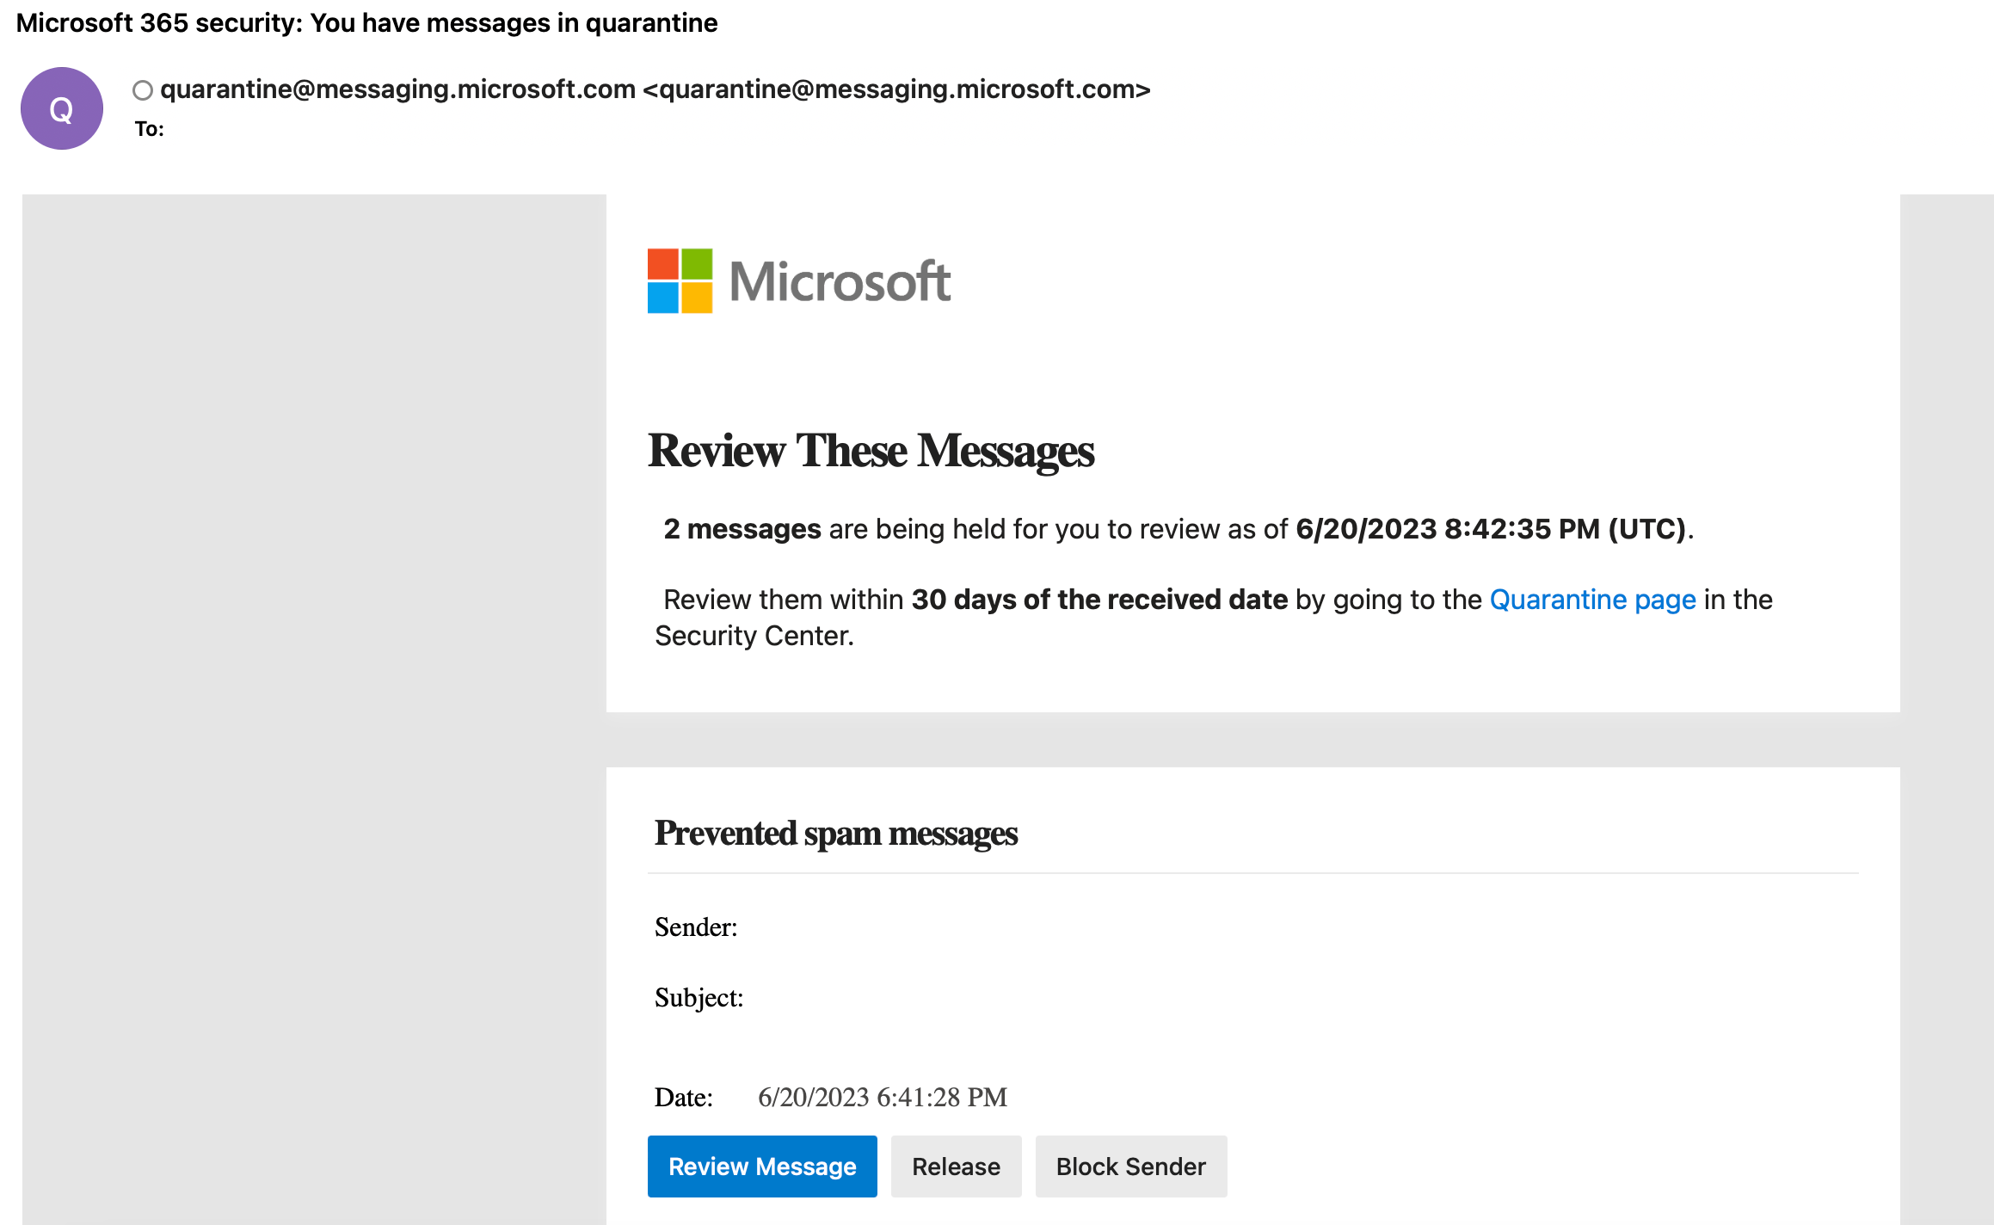Open the Quarantine page link
The width and height of the screenshot is (1994, 1225).
(x=1592, y=600)
